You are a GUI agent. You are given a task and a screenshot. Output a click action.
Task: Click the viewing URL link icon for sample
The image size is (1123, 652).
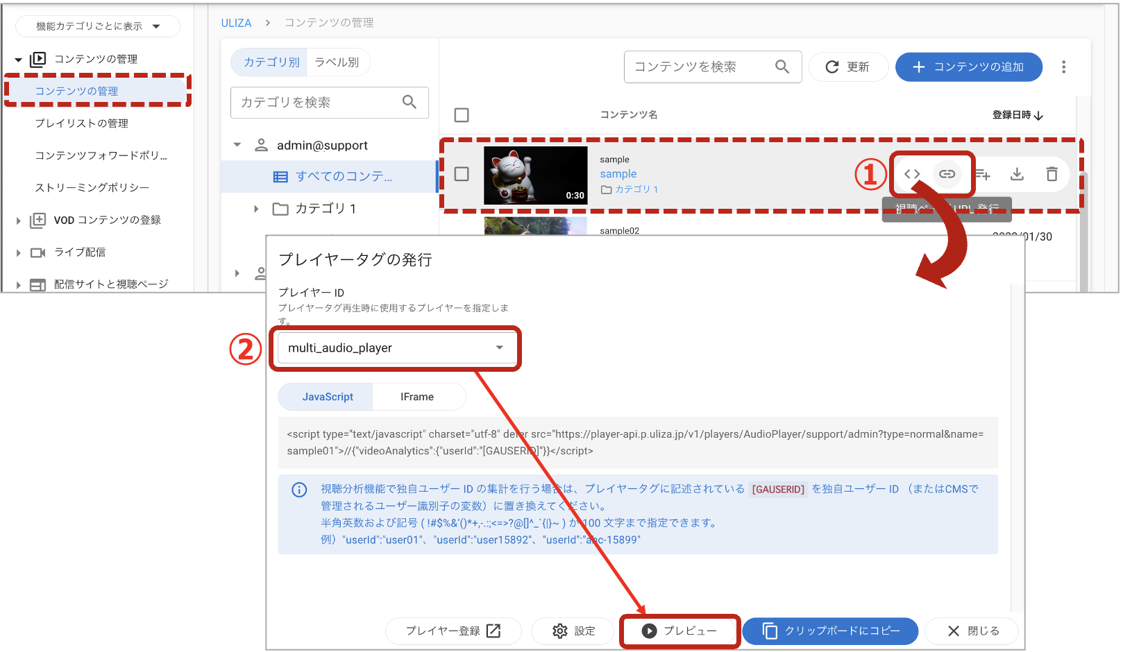click(947, 174)
